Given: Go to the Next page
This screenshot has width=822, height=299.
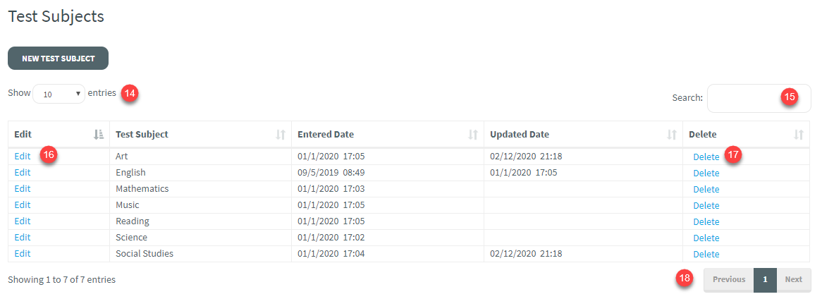Looking at the screenshot, I should pos(793,279).
